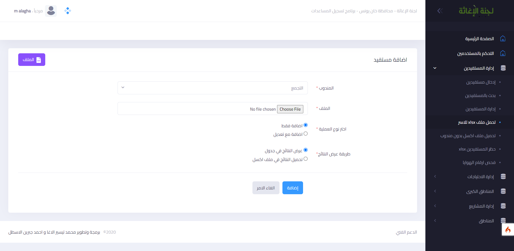Select the اضافة فقط radio option

pyautogui.click(x=305, y=125)
